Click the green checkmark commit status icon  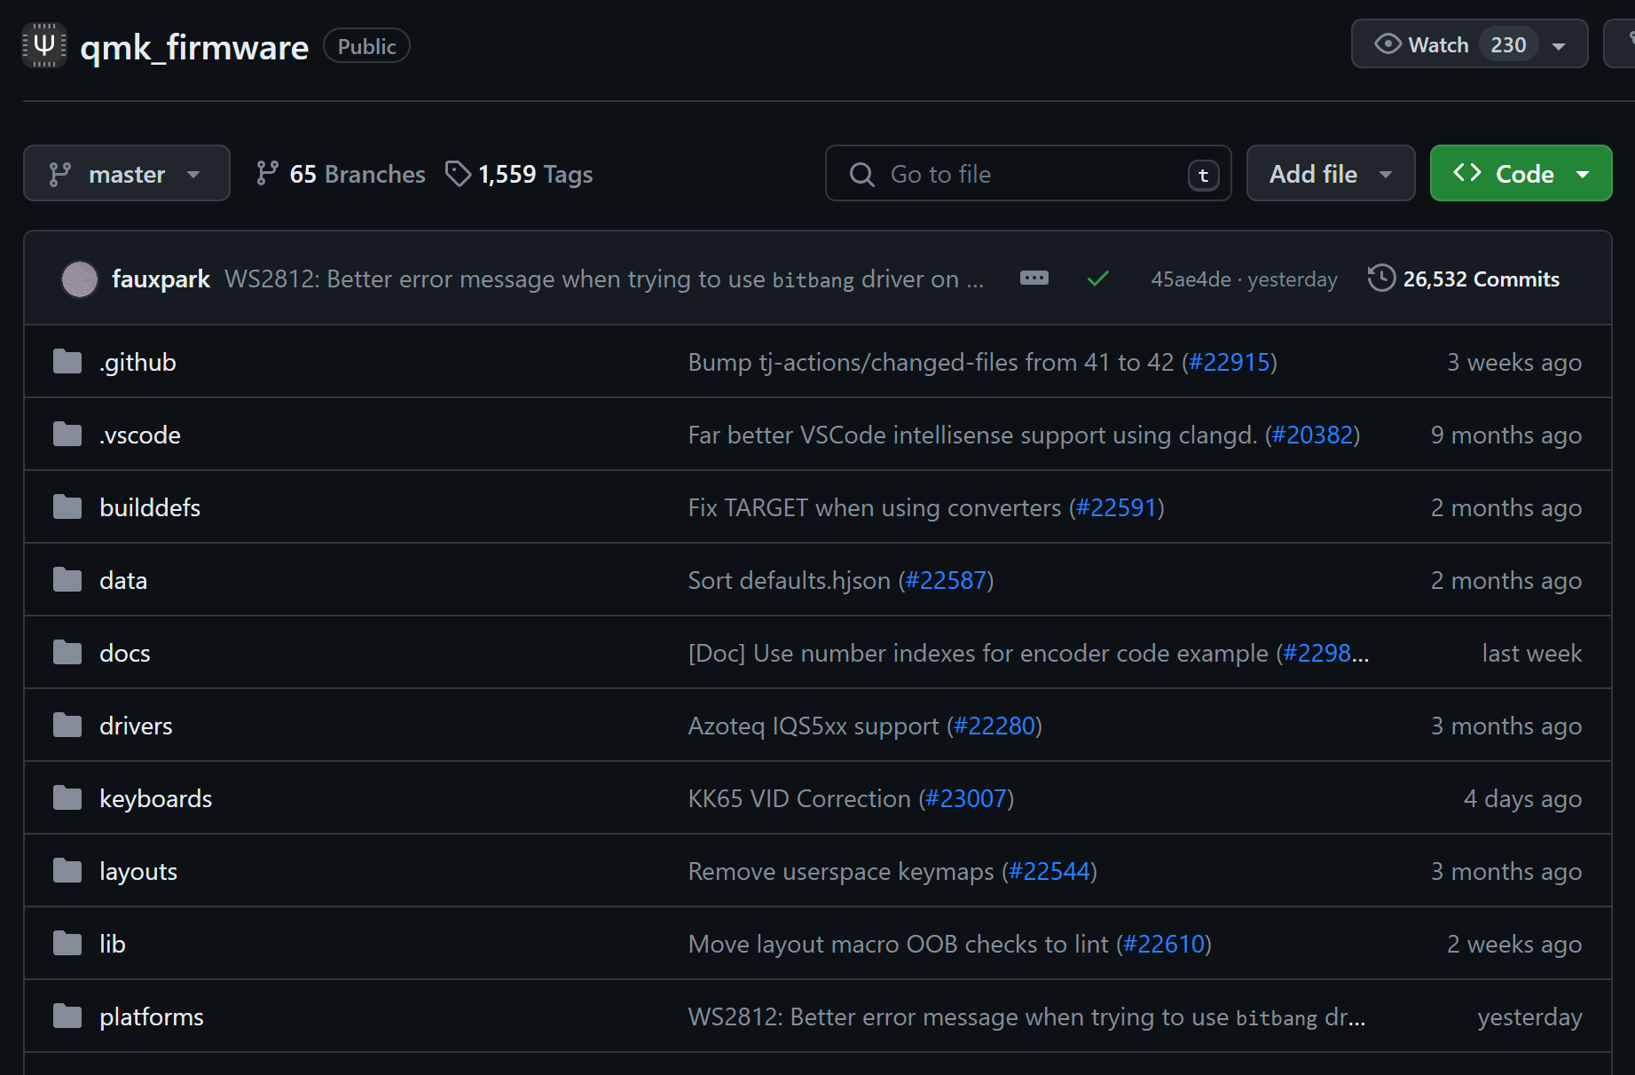[1098, 279]
